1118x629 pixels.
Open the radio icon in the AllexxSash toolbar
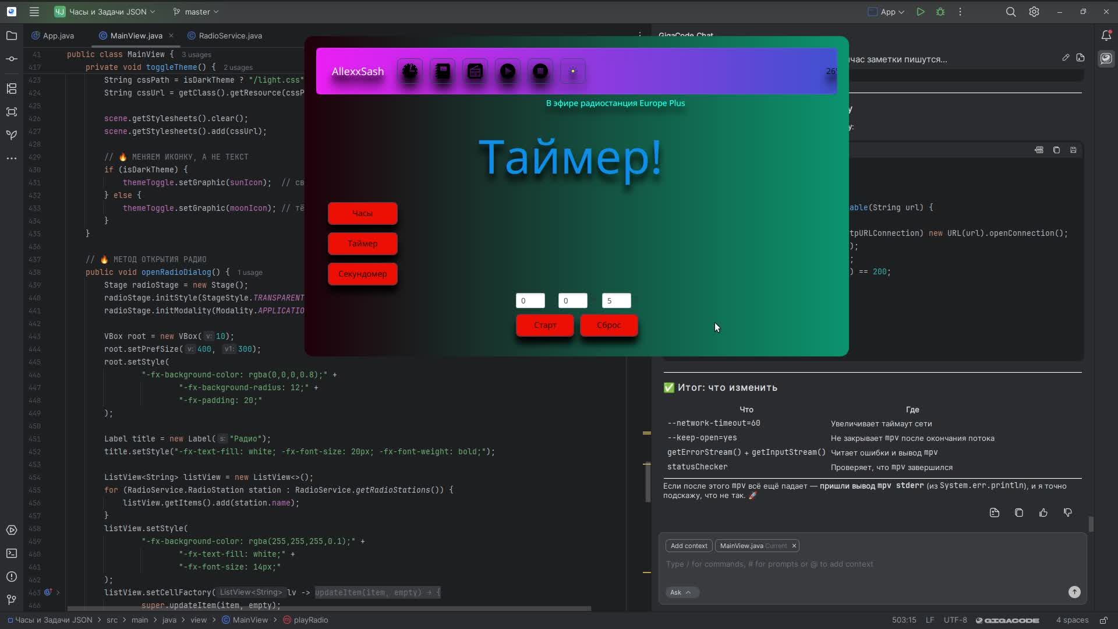click(475, 72)
